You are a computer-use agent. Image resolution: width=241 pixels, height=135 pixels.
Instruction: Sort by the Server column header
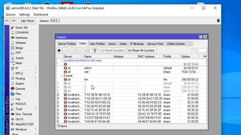[73, 57]
